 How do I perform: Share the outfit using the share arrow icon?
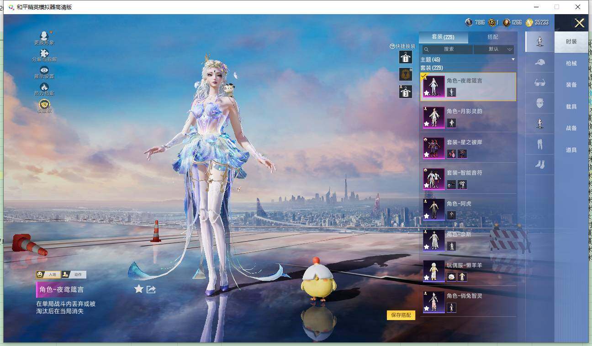pyautogui.click(x=151, y=289)
